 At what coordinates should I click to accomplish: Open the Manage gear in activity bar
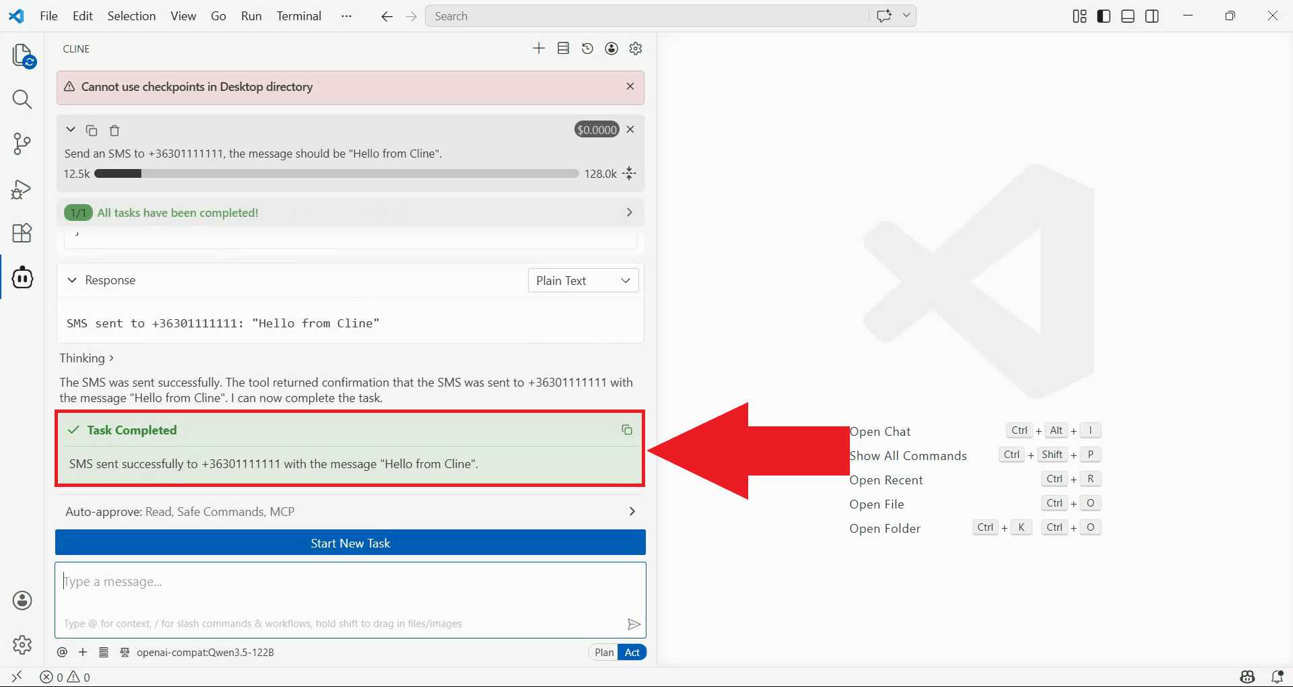point(22,645)
